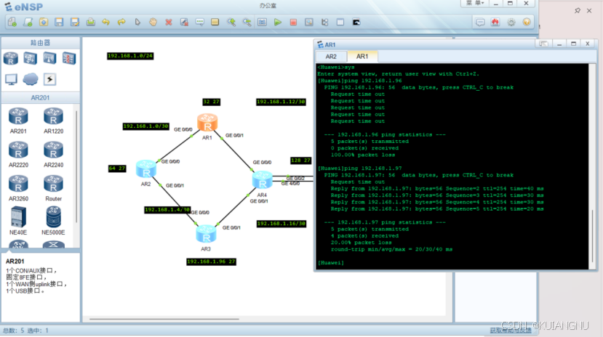
Task: Pick the NE40E device model
Action: [18, 221]
